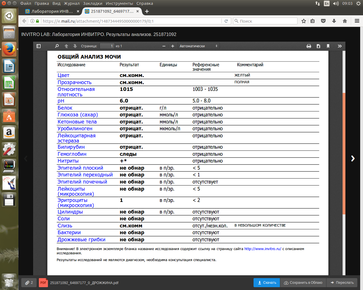Viewport: 363px width, 290px height.
Task: Open keyboard layout En indicator
Action: click(327, 3)
